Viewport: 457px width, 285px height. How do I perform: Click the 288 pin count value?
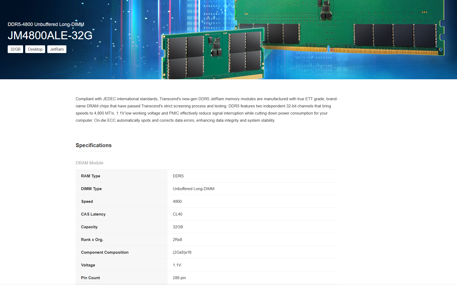pos(179,278)
